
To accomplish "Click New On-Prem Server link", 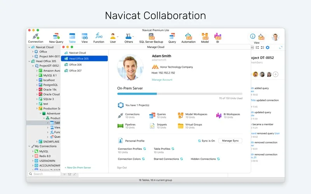I will point(78,168).
